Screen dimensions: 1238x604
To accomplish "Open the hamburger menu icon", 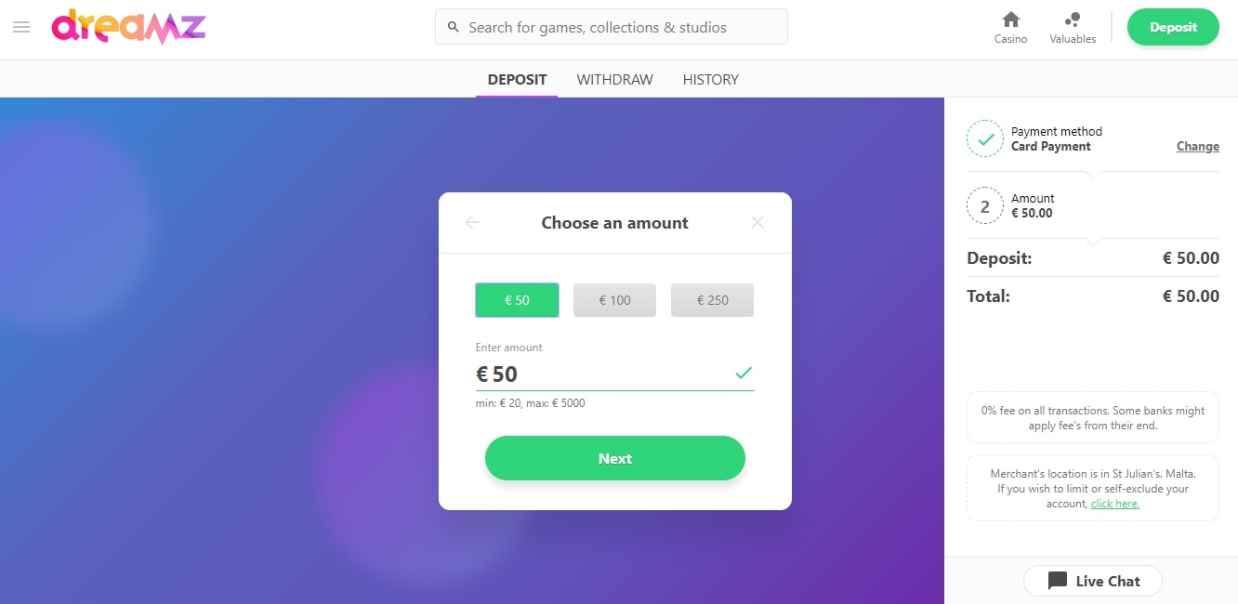I will (x=21, y=27).
